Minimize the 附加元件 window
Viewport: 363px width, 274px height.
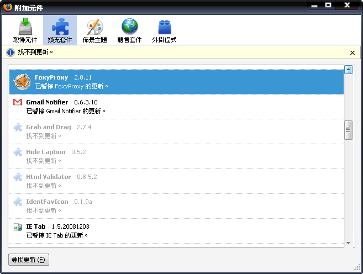coord(314,6)
